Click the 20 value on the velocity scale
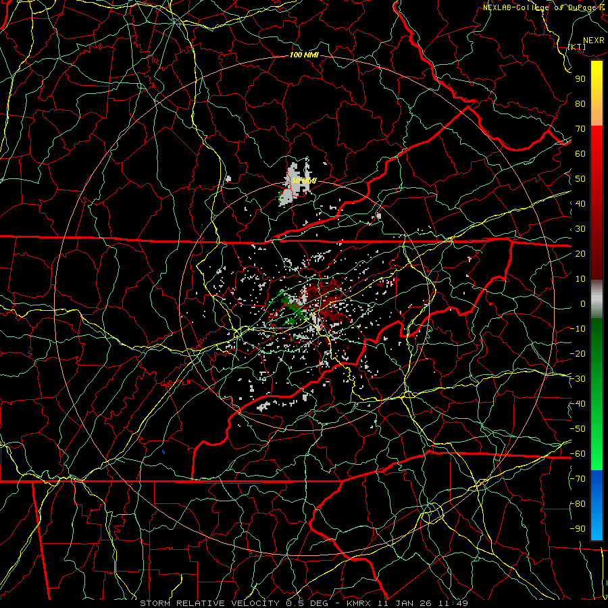Viewport: 608px width, 608px height. tap(580, 254)
